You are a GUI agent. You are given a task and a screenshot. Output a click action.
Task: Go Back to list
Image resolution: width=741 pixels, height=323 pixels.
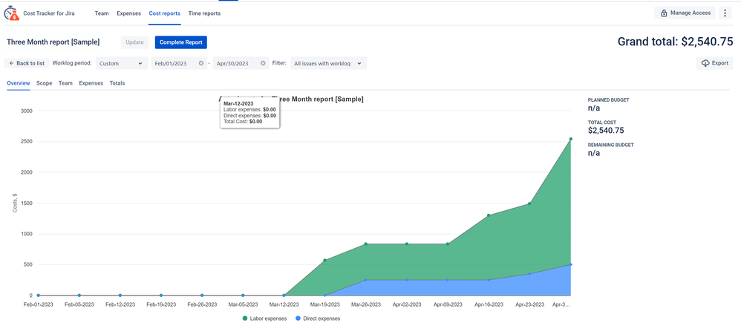coord(27,63)
